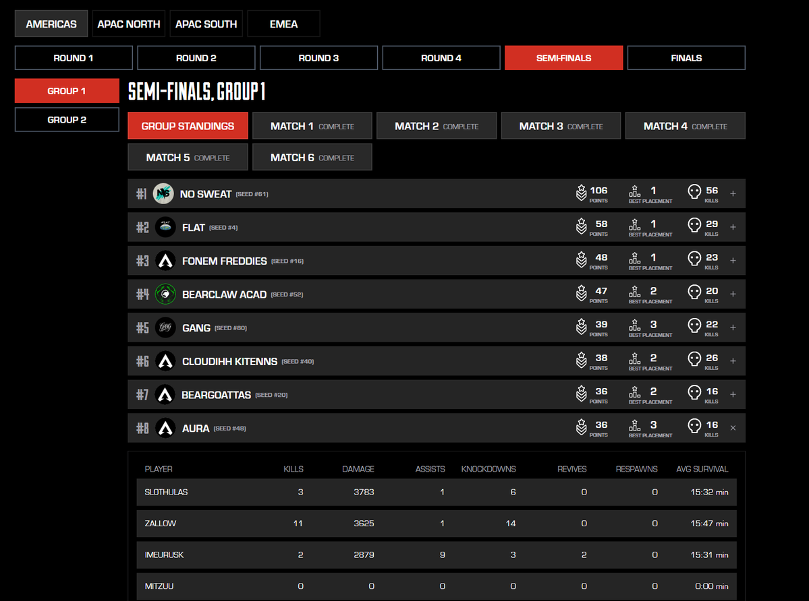The image size is (809, 601).
Task: View Match 6 results
Action: (312, 157)
